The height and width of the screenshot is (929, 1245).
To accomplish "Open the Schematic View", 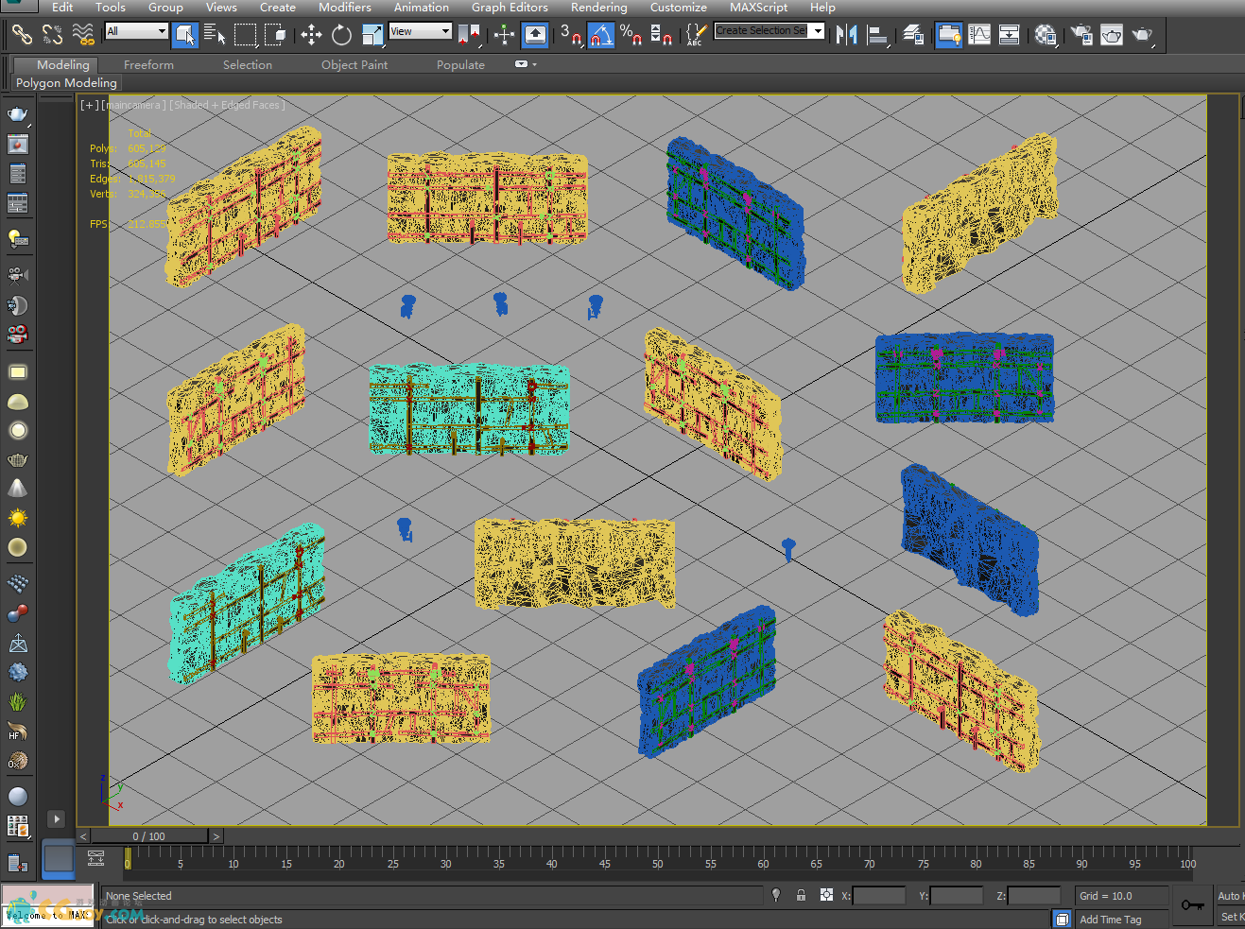I will point(1010,35).
